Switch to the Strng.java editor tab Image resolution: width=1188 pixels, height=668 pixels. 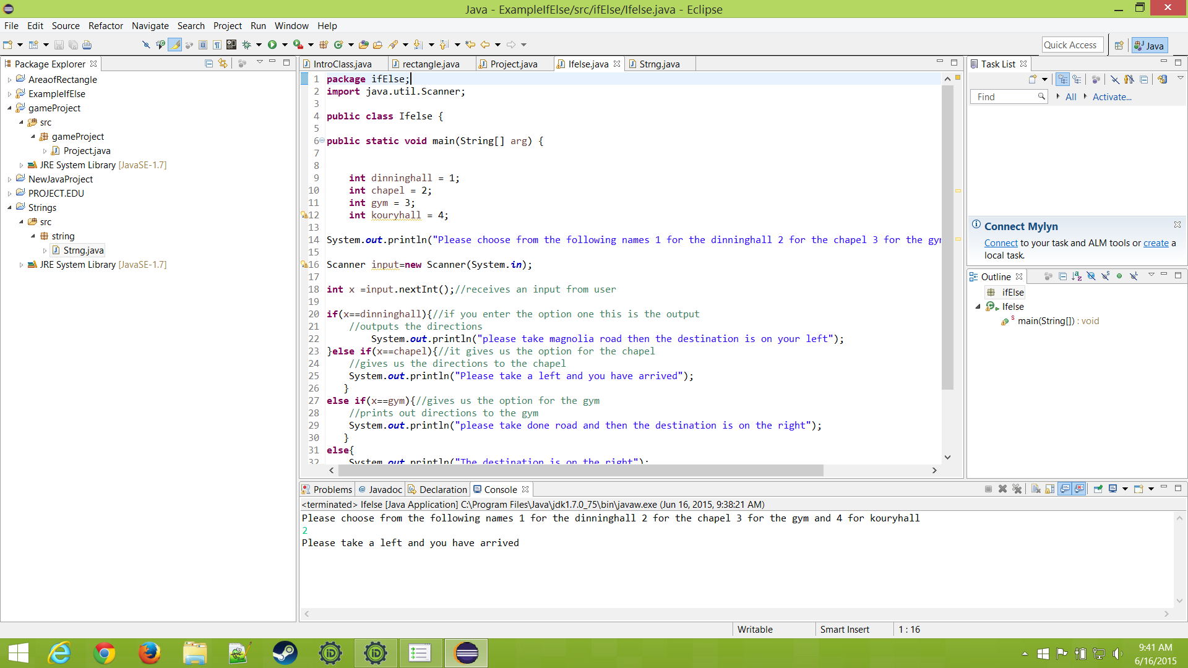tap(659, 64)
